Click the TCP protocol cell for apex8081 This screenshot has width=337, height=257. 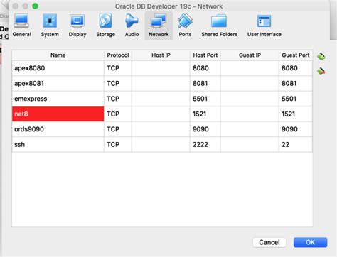pos(118,83)
